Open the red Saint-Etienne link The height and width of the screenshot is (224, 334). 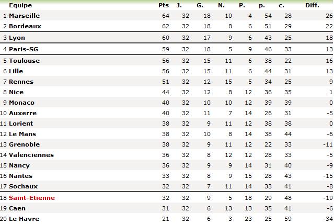pos(31,198)
